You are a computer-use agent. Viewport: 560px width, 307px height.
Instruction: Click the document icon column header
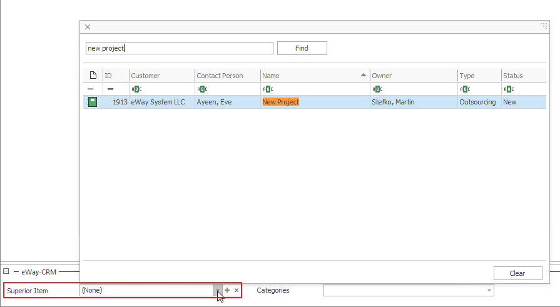click(x=93, y=76)
